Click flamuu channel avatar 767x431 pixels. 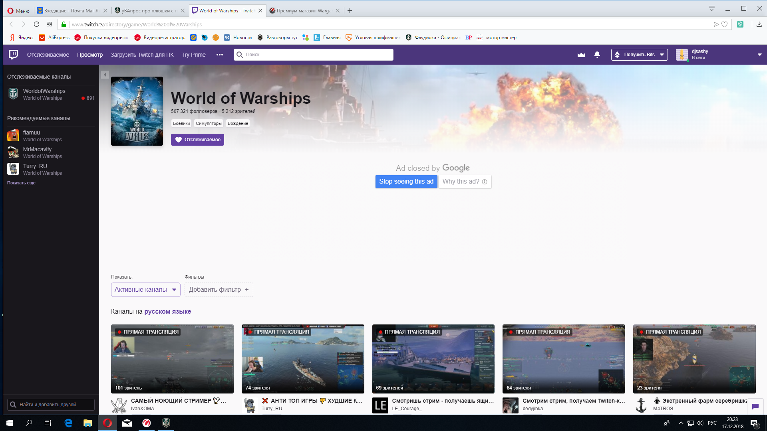pyautogui.click(x=13, y=136)
